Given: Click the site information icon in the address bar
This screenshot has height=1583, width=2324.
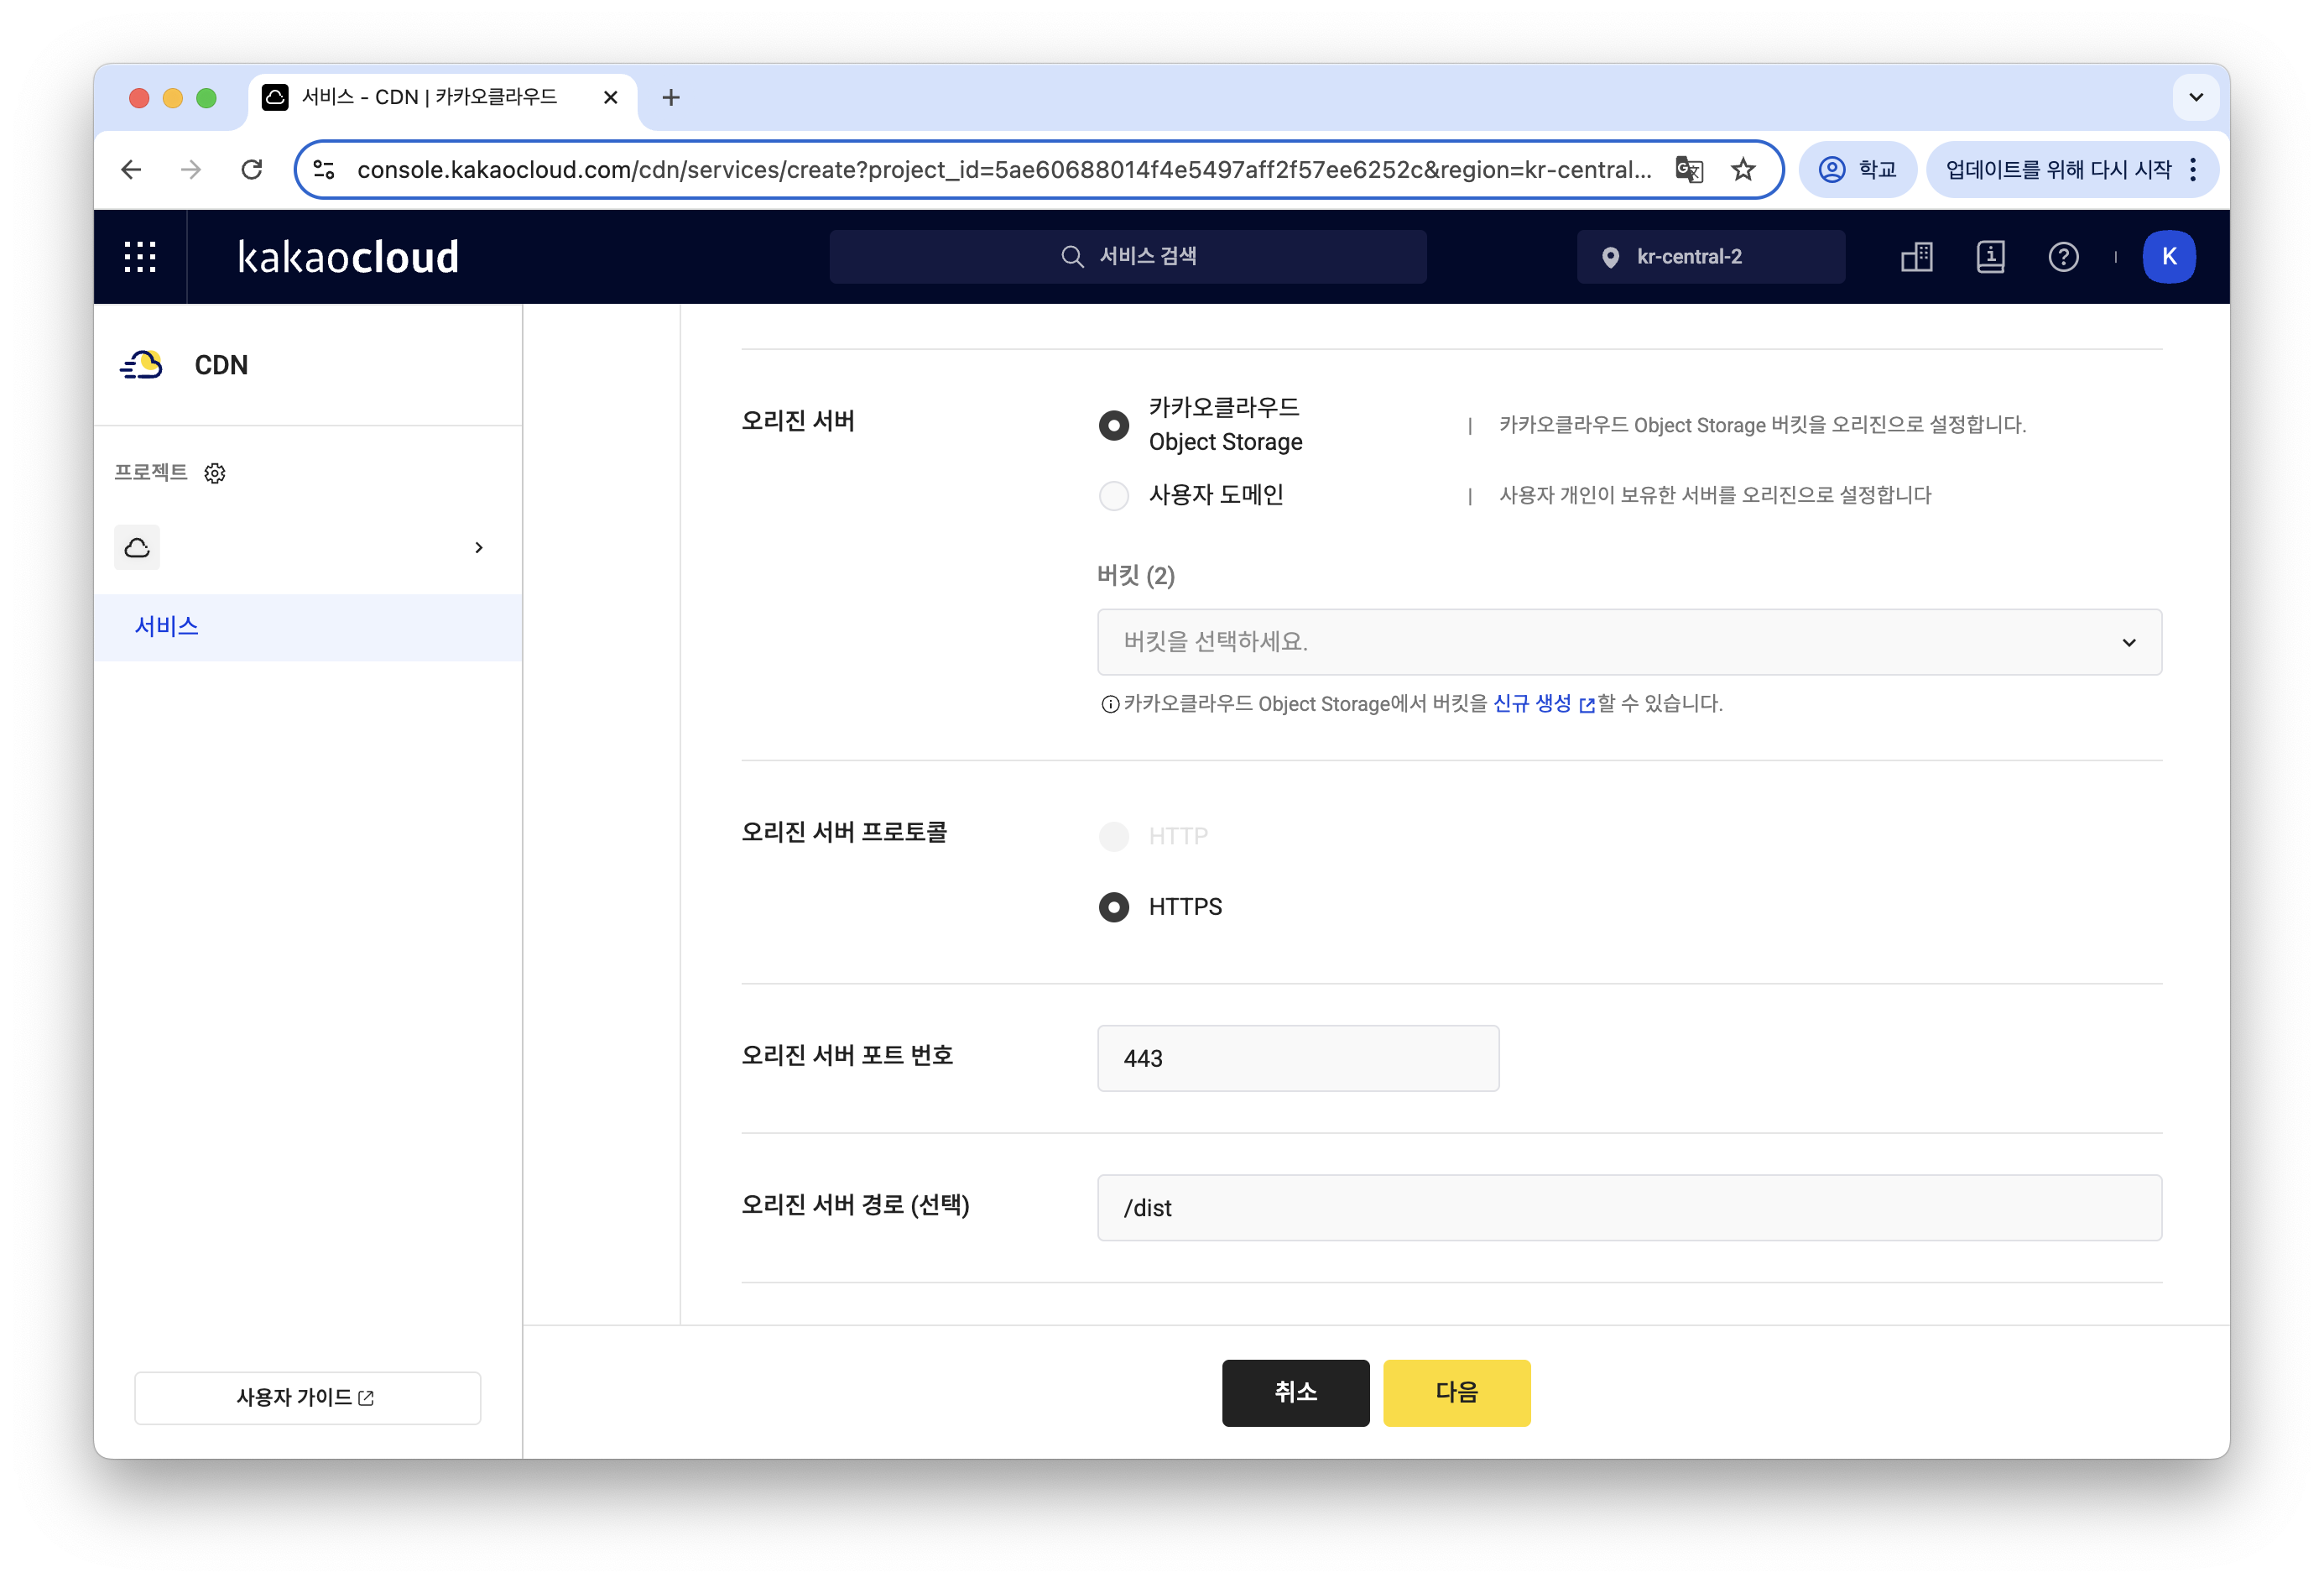Looking at the screenshot, I should click(324, 170).
